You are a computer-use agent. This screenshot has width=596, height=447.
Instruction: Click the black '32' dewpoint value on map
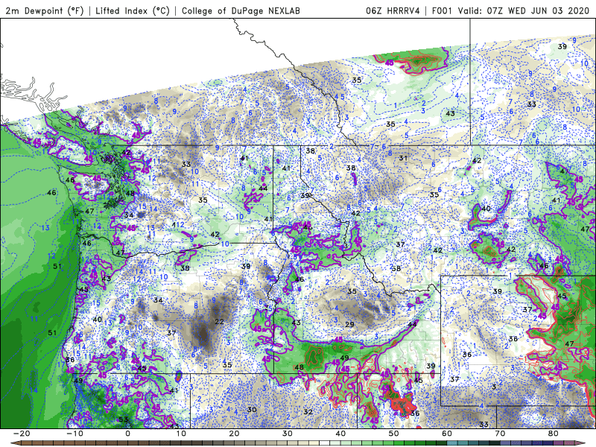point(308,412)
